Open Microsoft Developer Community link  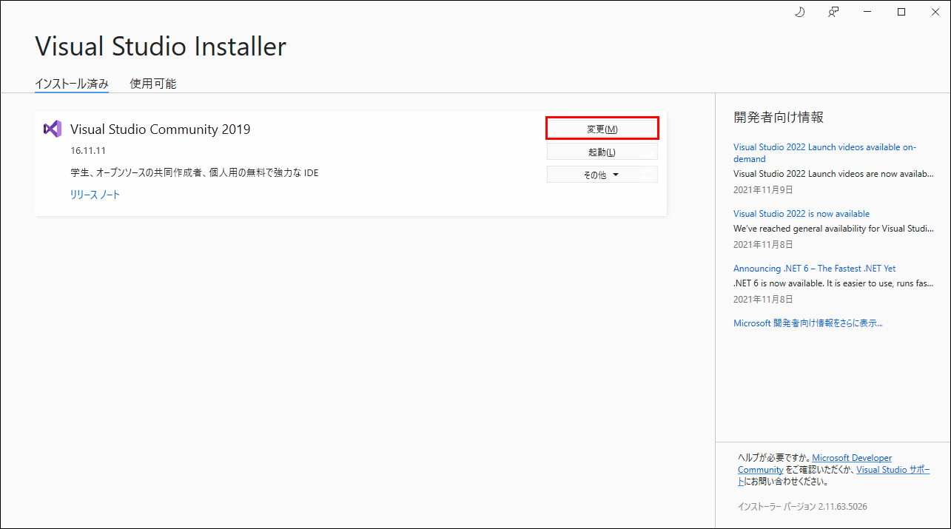coord(815,464)
